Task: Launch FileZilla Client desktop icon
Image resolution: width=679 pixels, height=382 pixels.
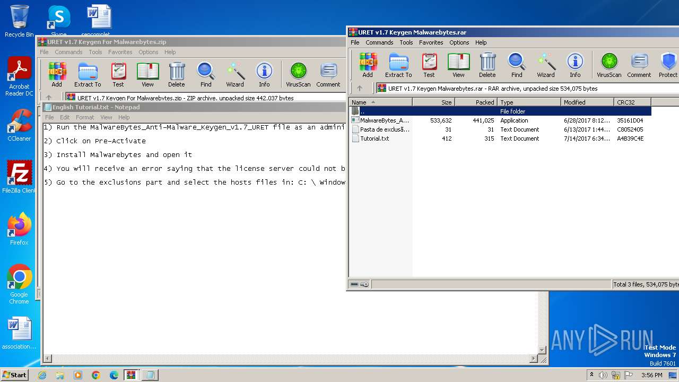Action: [x=19, y=177]
